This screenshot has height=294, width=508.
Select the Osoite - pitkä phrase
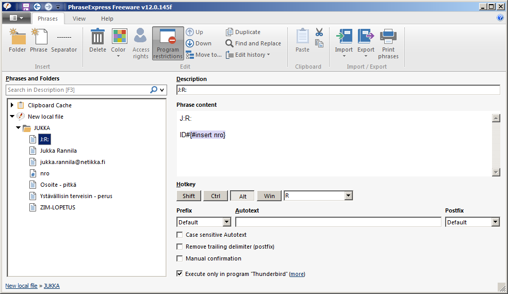point(58,185)
